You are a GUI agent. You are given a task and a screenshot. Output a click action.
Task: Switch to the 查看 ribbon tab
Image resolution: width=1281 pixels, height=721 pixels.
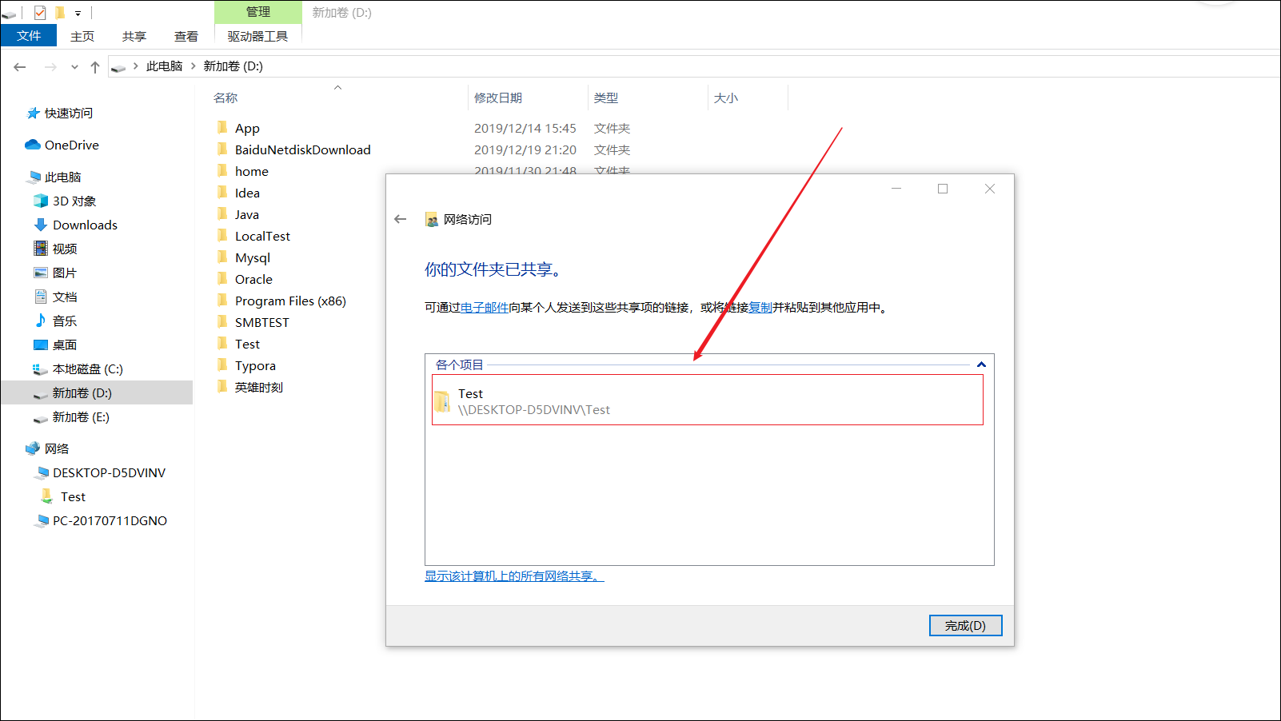186,36
